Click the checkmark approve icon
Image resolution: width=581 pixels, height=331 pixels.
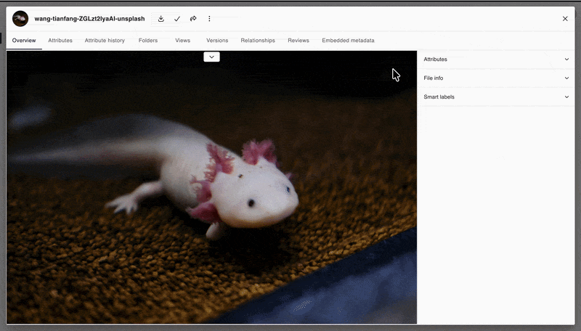(x=177, y=19)
